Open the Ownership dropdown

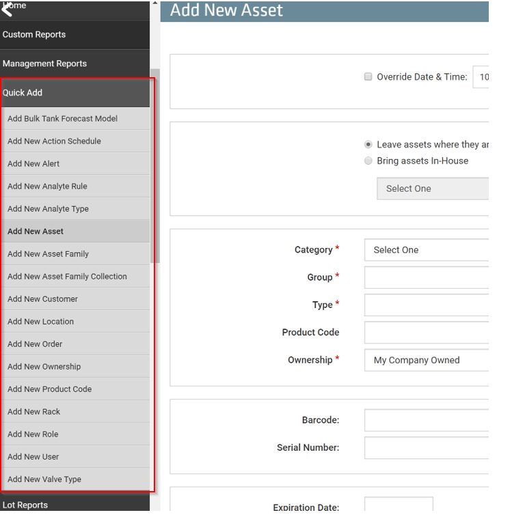click(x=426, y=360)
